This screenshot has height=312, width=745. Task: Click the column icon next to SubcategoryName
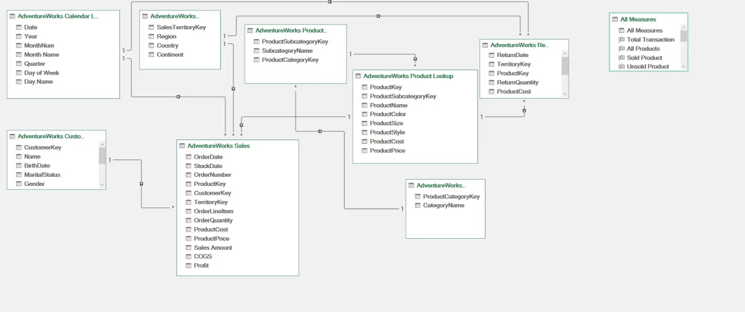click(x=256, y=50)
